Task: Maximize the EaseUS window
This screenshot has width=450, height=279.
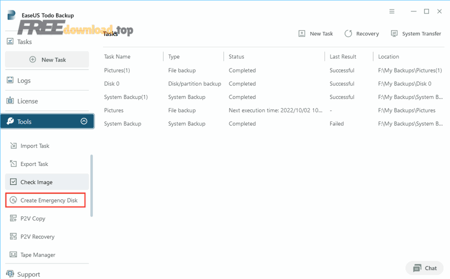Action: click(426, 11)
